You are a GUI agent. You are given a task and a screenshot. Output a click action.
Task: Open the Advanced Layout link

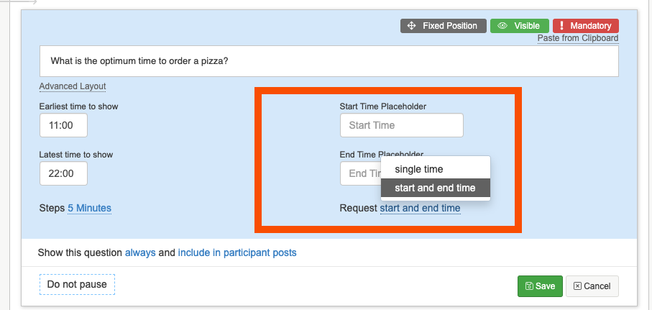pyautogui.click(x=73, y=86)
